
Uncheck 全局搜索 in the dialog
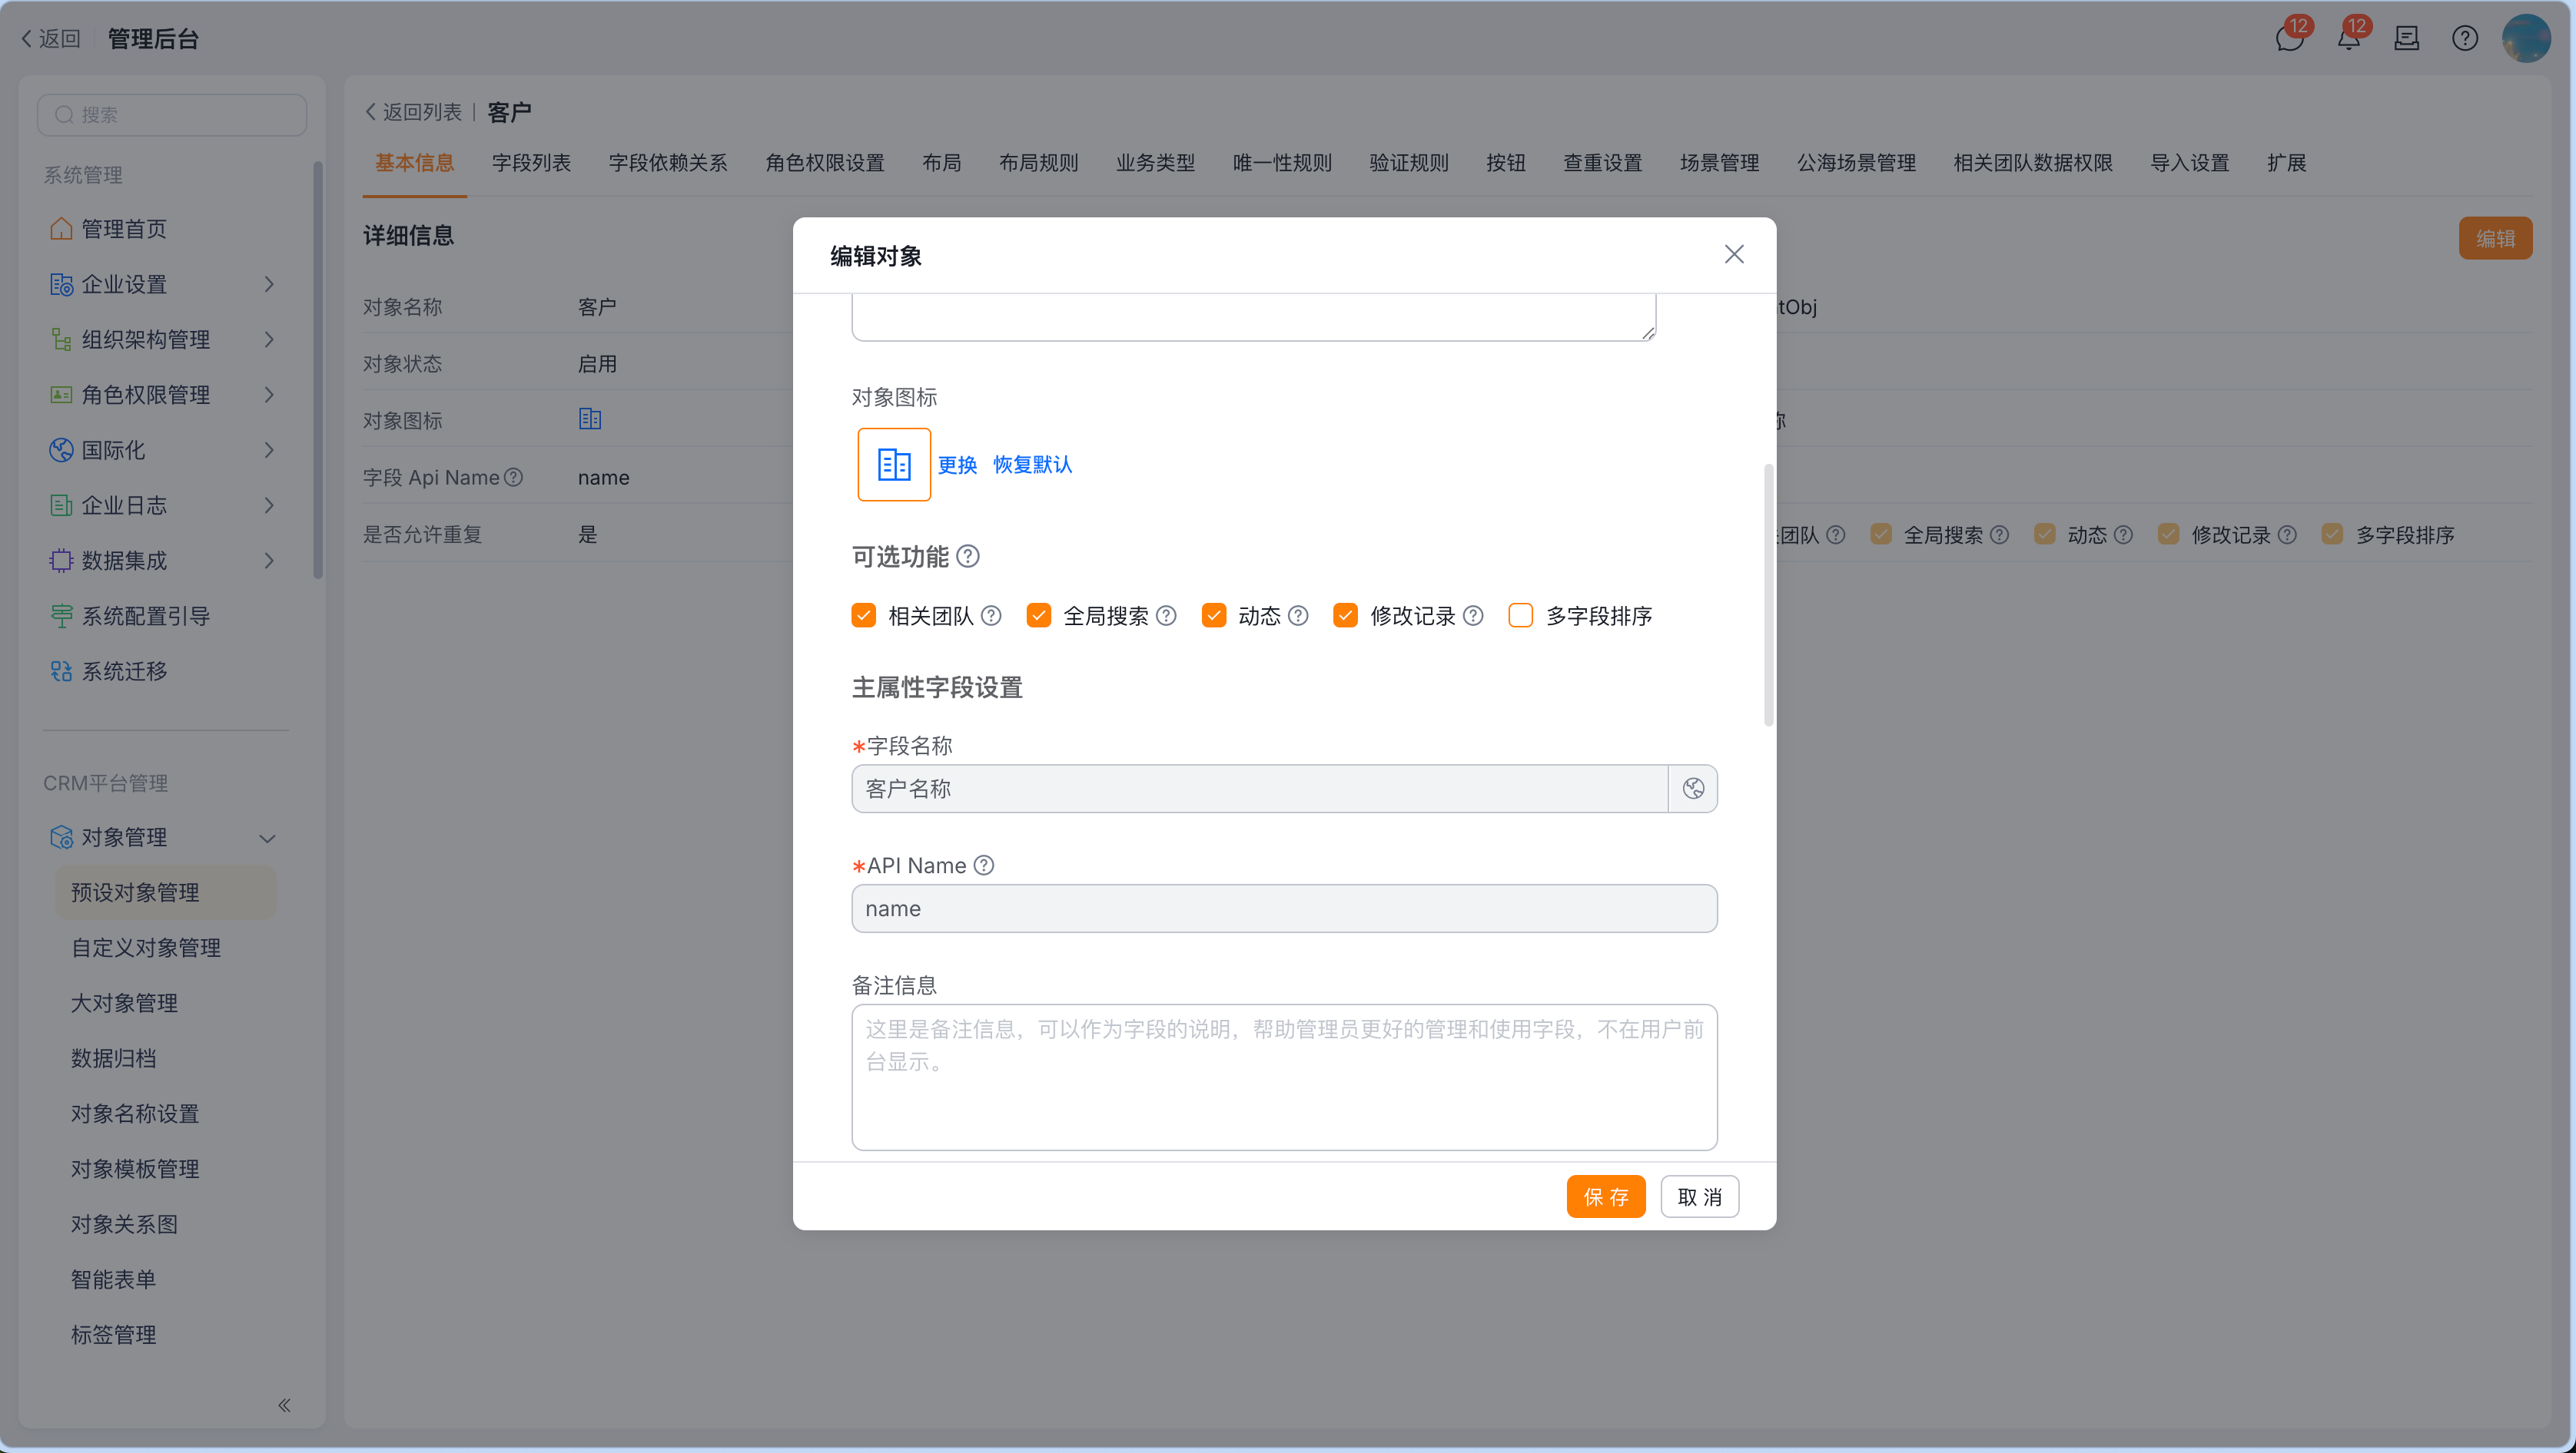click(1038, 616)
